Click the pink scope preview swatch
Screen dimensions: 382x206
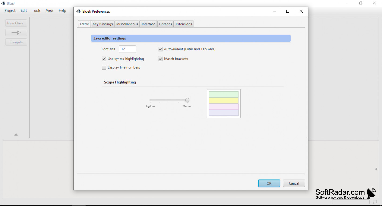224,107
